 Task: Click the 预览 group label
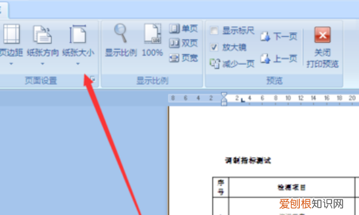274,81
